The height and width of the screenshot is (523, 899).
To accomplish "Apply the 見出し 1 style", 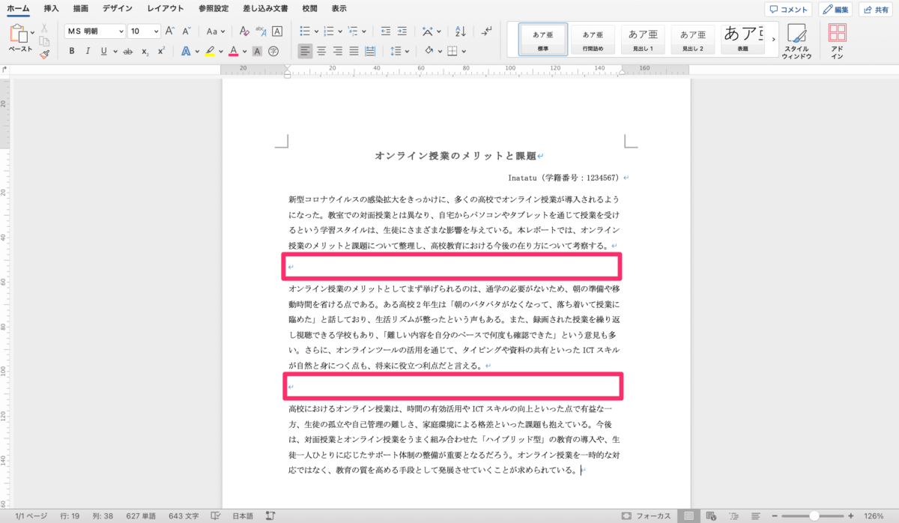I will pyautogui.click(x=642, y=39).
